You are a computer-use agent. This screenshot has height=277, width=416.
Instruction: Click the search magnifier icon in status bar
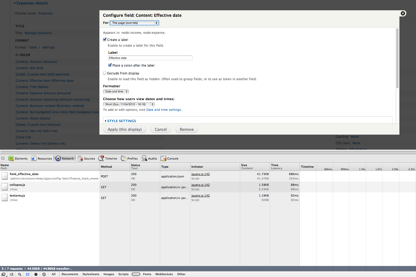tap(20, 274)
